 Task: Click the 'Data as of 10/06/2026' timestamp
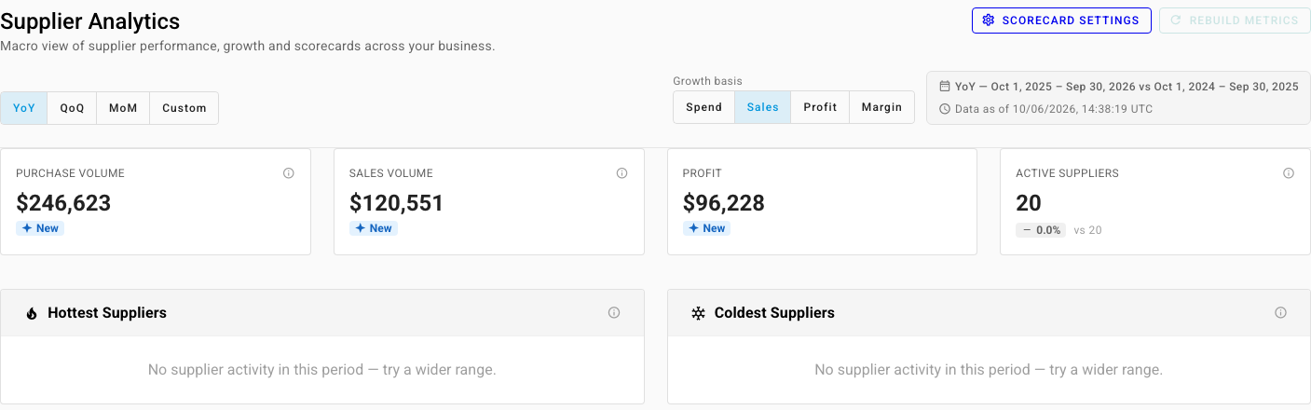point(1054,109)
